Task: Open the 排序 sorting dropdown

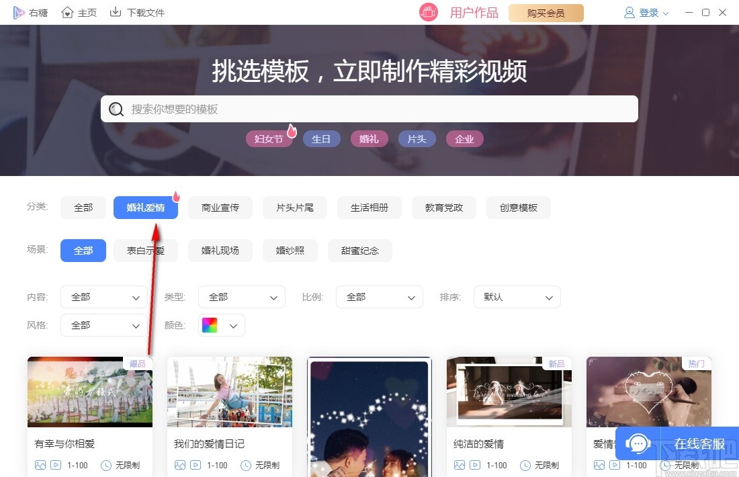Action: pyautogui.click(x=517, y=297)
